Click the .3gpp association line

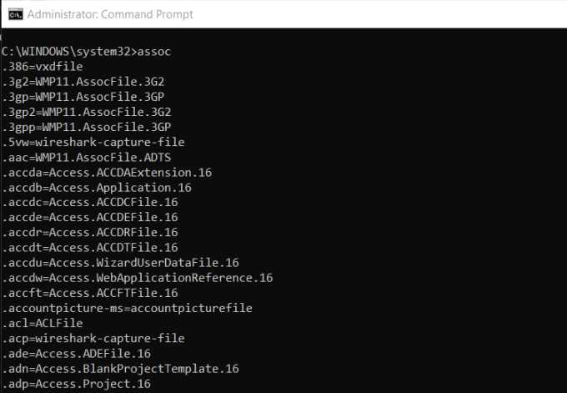[x=89, y=126]
